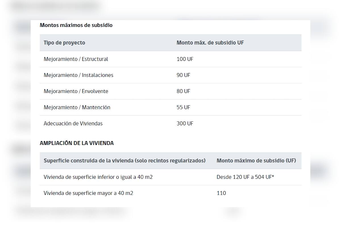341x227 pixels.
Task: Select the 'Mejoramiento / Estructural' cell
Action: click(x=76, y=59)
